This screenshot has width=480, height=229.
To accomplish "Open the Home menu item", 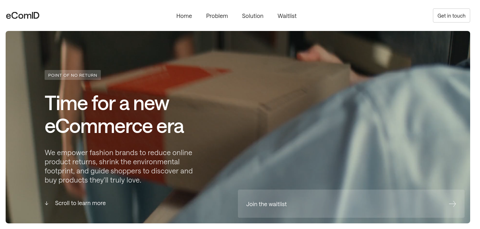I will coord(184,16).
